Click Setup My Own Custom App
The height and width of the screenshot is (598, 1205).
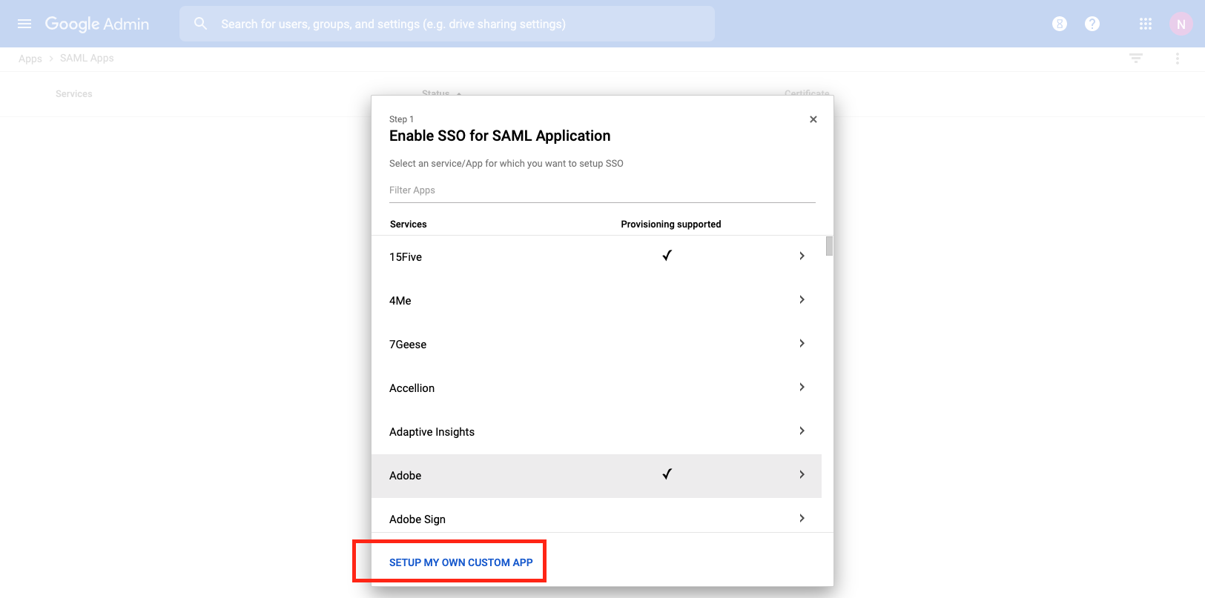461,562
